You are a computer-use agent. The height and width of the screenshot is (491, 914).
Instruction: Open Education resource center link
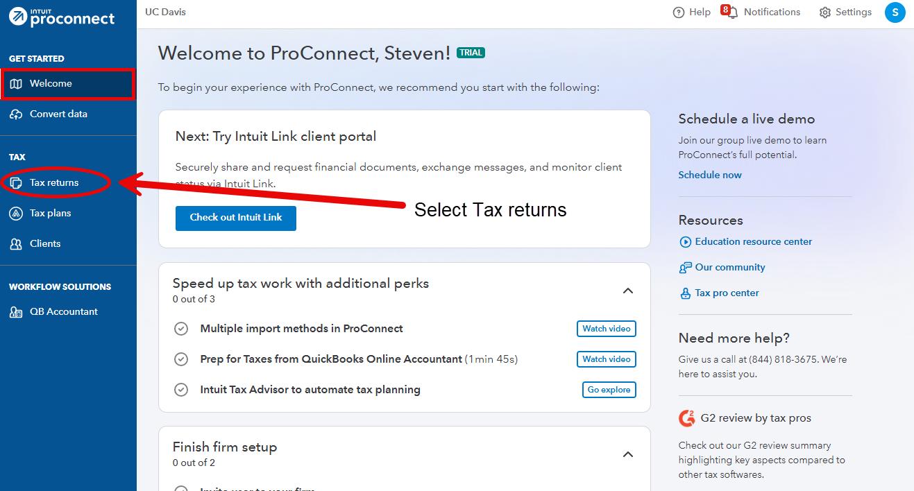coord(753,241)
